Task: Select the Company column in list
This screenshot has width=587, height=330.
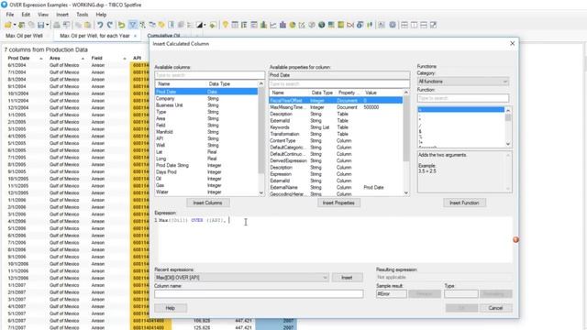Action: (x=206, y=98)
